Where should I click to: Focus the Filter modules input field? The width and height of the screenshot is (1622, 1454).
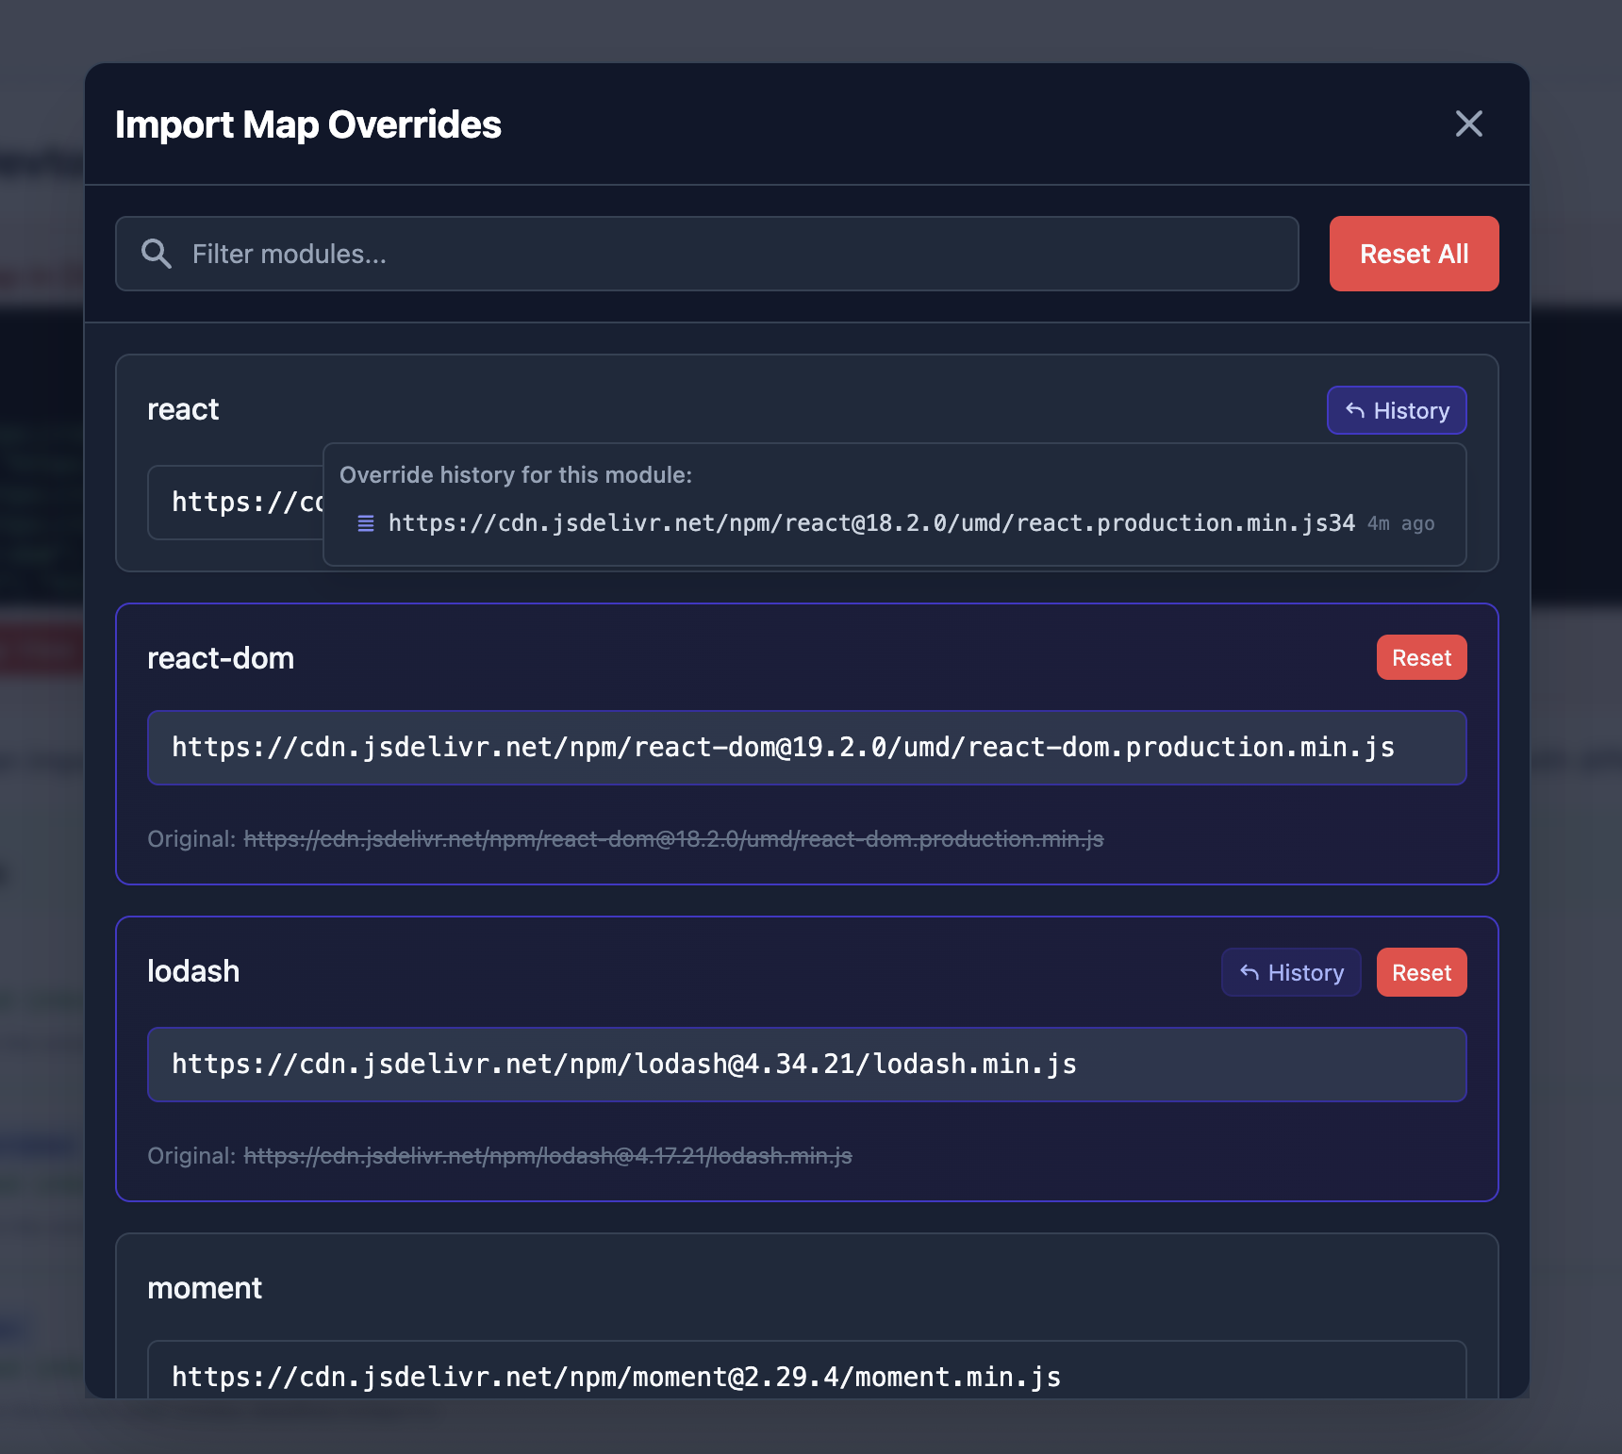click(x=707, y=254)
